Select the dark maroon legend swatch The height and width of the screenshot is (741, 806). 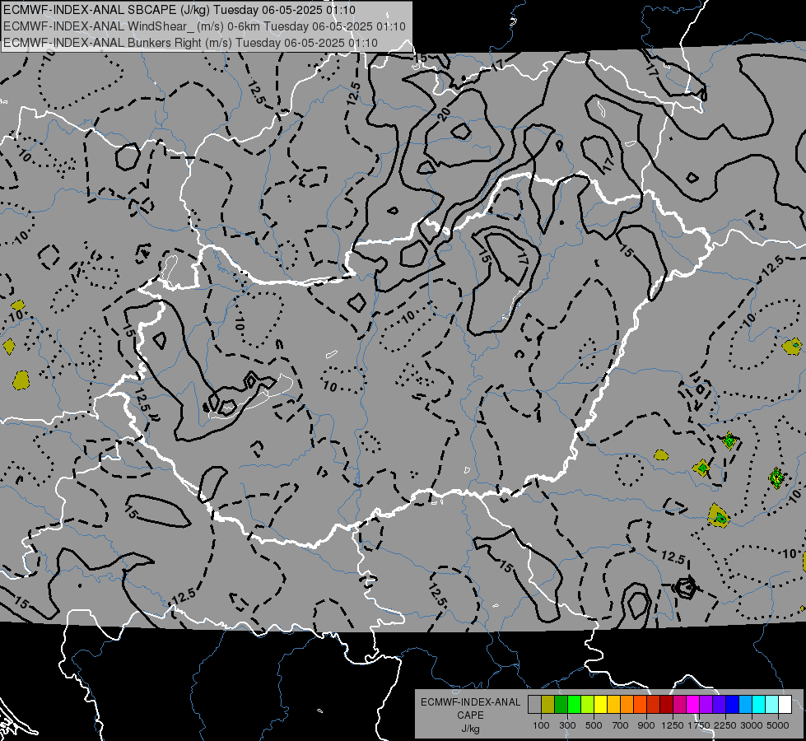(667, 705)
